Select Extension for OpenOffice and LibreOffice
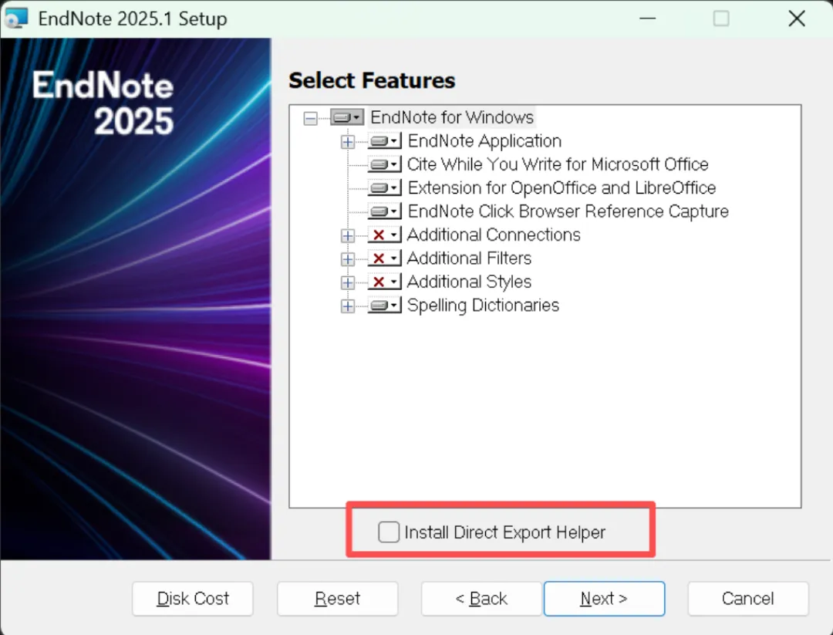Screen dimensions: 833x635 coord(562,187)
